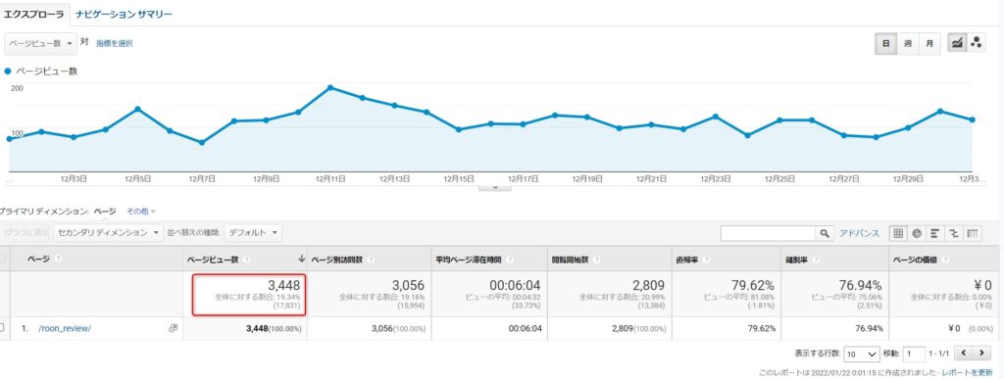The image size is (1004, 379).
Task: Open the エクスプローラ tab
Action: point(33,14)
